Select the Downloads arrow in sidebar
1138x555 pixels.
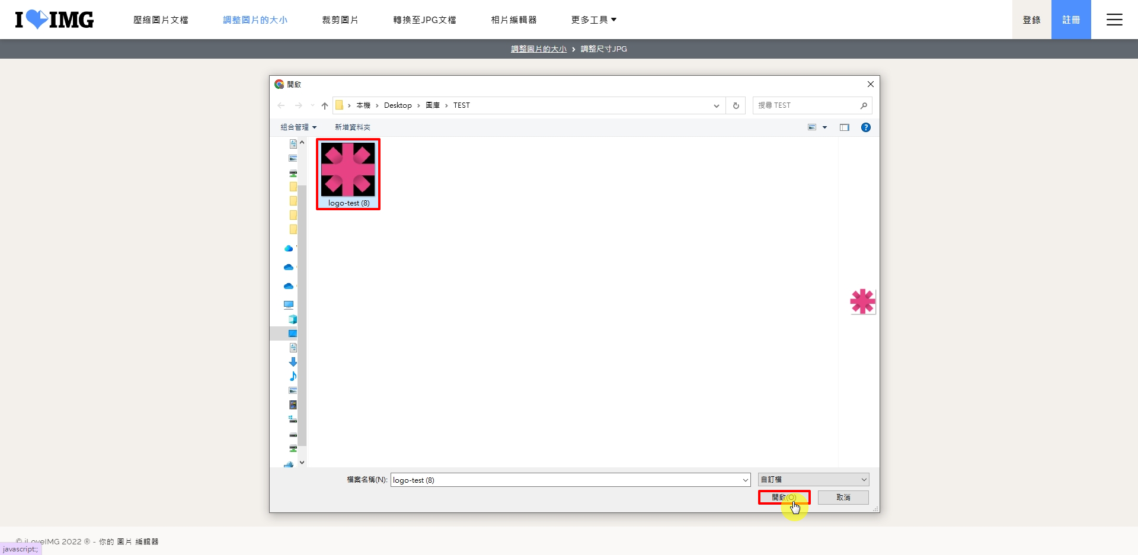293,362
